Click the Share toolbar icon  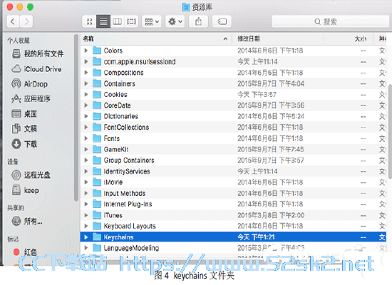[x=199, y=22]
